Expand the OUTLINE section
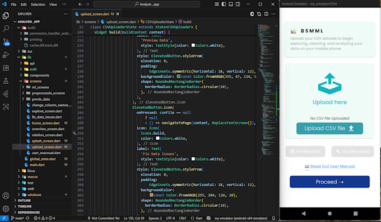Image resolution: width=381 pixels, height=222 pixels. click(x=42, y=200)
